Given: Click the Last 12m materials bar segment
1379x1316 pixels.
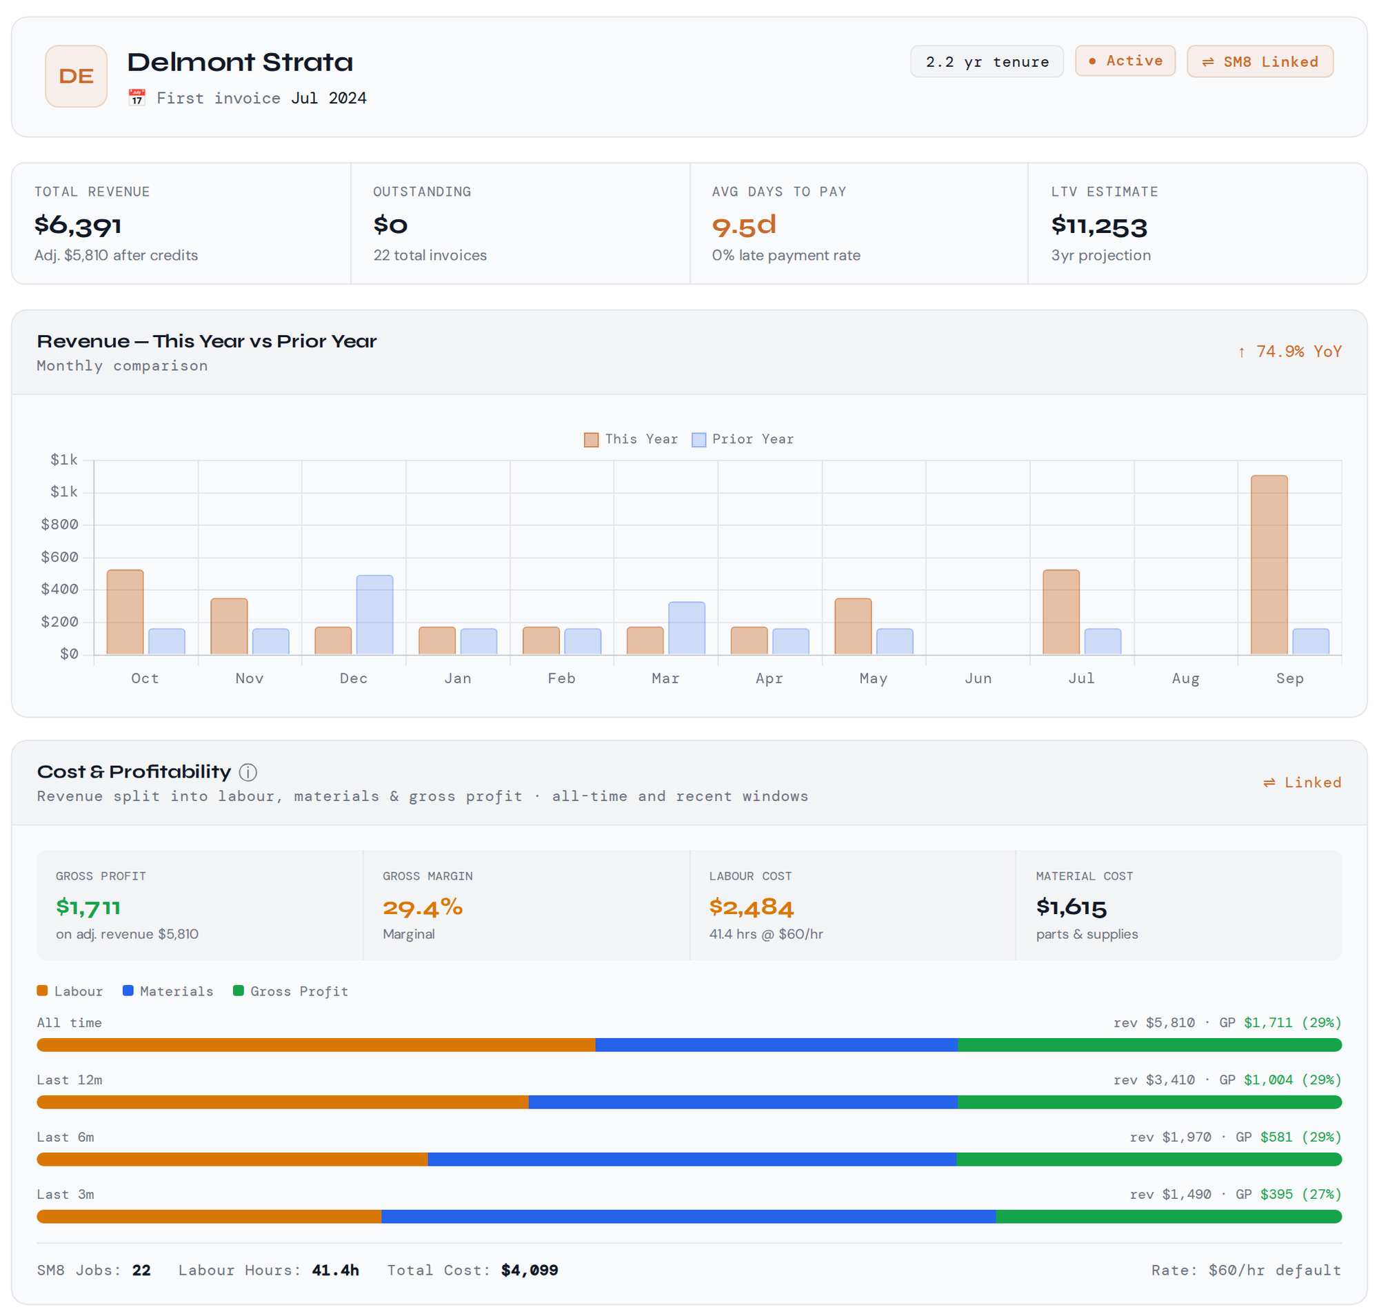Looking at the screenshot, I should coord(743,1102).
